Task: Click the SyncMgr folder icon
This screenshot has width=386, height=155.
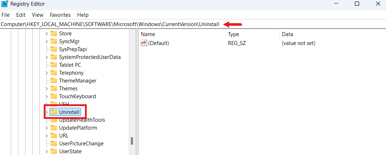Action: click(x=54, y=41)
